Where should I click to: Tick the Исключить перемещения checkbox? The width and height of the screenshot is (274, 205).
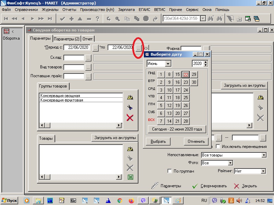(218, 147)
